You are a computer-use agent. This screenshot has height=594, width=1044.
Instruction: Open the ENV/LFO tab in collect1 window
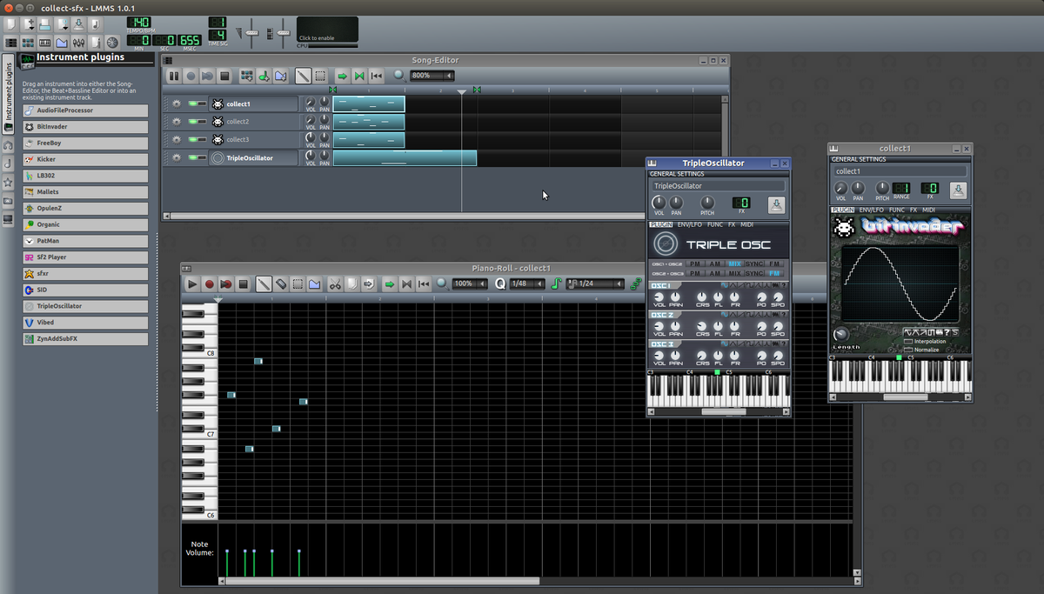point(872,210)
